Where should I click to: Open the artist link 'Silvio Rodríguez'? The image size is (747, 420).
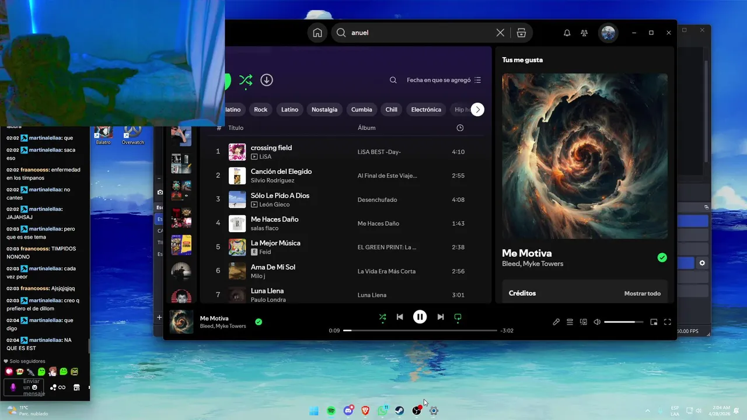pos(274,180)
